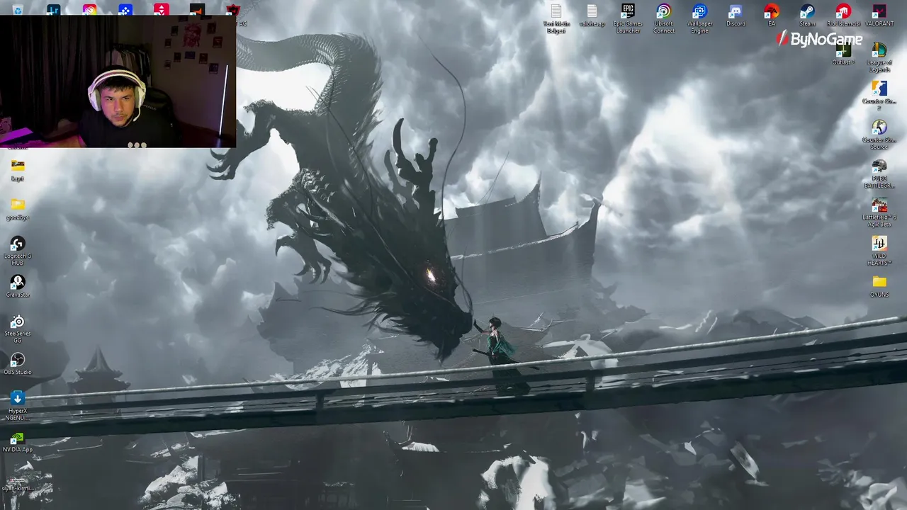
Task: Select the Riot İstemcisi shortcut
Action: [843, 15]
